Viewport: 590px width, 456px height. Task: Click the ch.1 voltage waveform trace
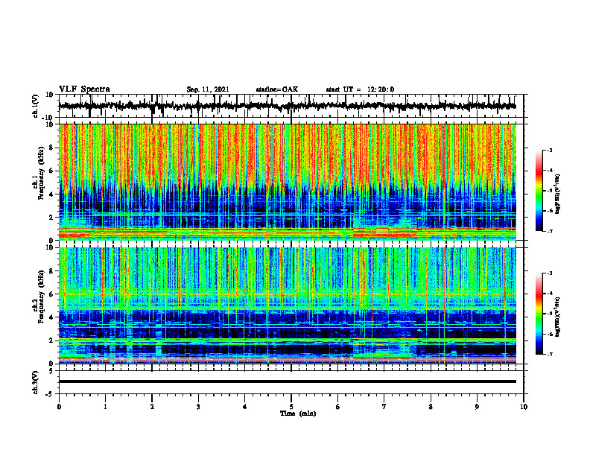(x=287, y=106)
